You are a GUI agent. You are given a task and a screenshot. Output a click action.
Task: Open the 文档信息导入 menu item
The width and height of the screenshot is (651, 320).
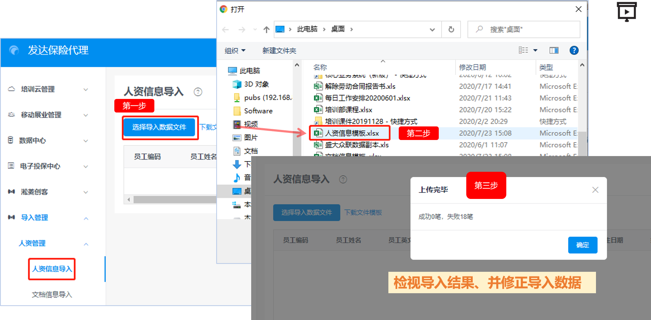52,295
